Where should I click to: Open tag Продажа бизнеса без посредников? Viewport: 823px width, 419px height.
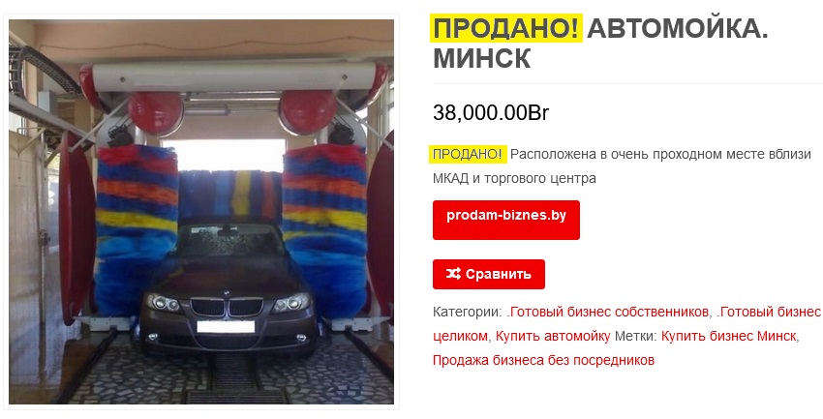tap(543, 360)
